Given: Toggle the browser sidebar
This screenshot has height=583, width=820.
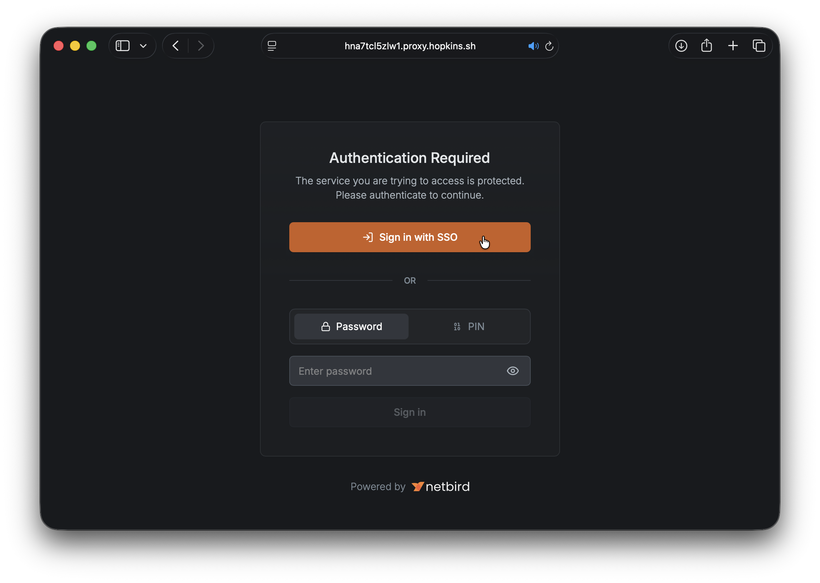Looking at the screenshot, I should pyautogui.click(x=122, y=46).
